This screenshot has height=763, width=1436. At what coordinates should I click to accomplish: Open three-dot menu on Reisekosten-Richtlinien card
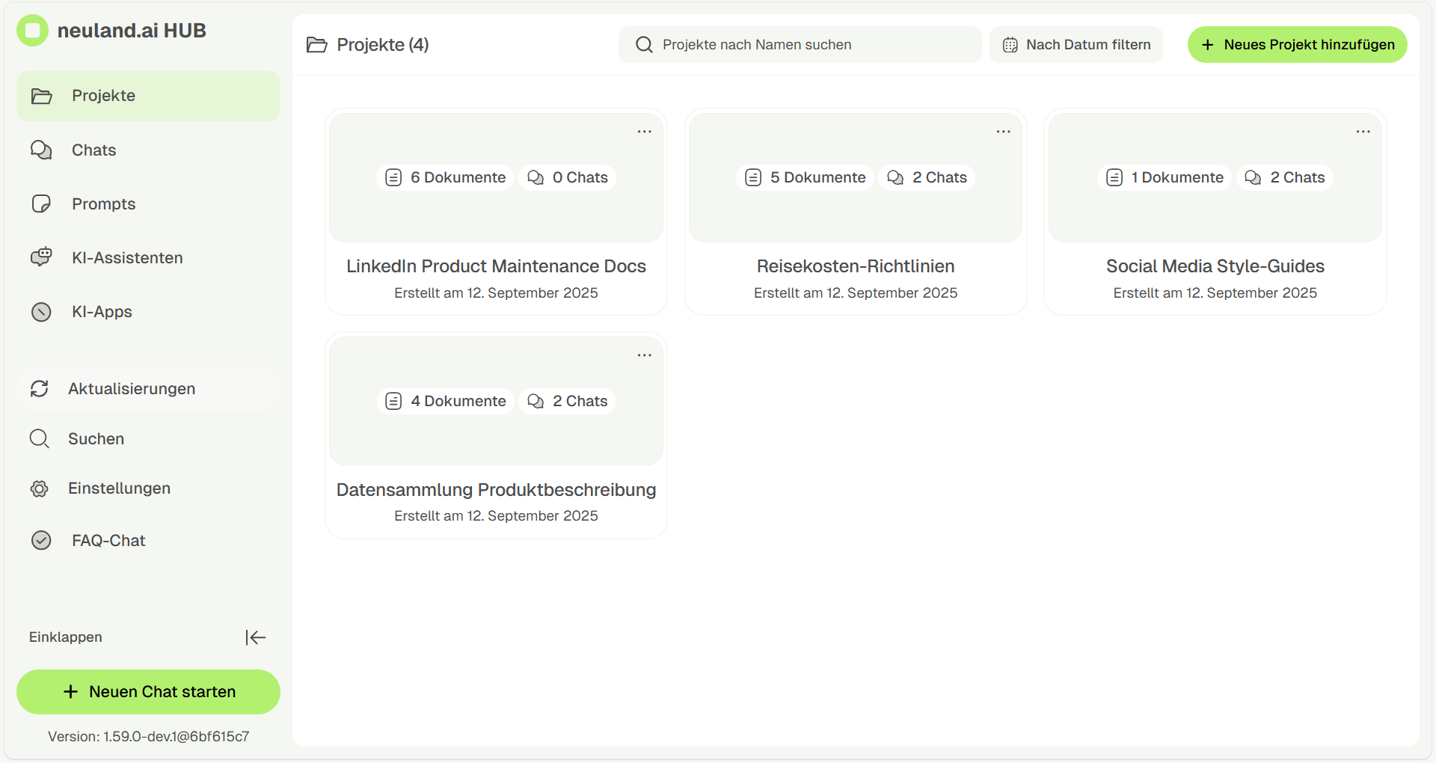point(1003,132)
